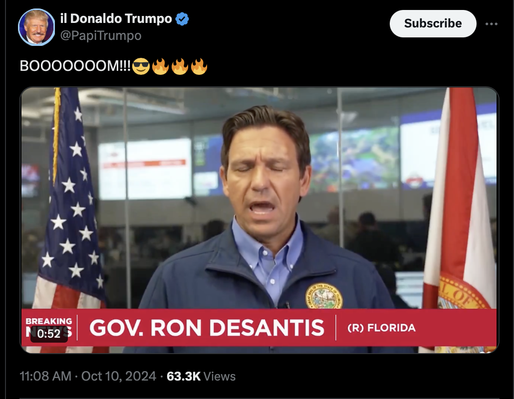
Task: Click the GOV. RON DESANTIS banner text
Action: pyautogui.click(x=207, y=328)
